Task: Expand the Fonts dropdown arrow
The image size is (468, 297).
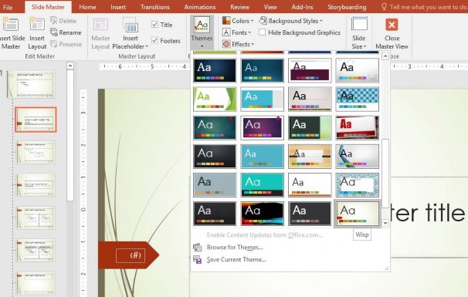Action: 249,32
